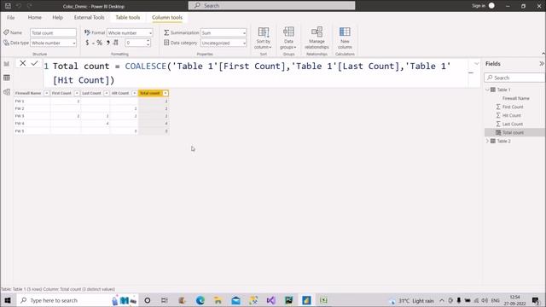Click the Save icon in title bar

click(x=8, y=6)
